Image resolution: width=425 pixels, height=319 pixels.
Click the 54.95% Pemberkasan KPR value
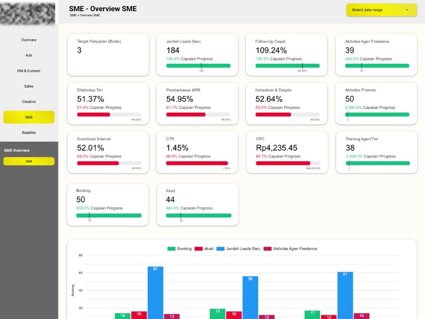[180, 99]
